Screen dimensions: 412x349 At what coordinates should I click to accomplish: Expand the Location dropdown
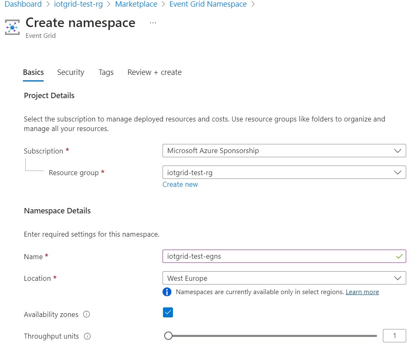[284, 278]
